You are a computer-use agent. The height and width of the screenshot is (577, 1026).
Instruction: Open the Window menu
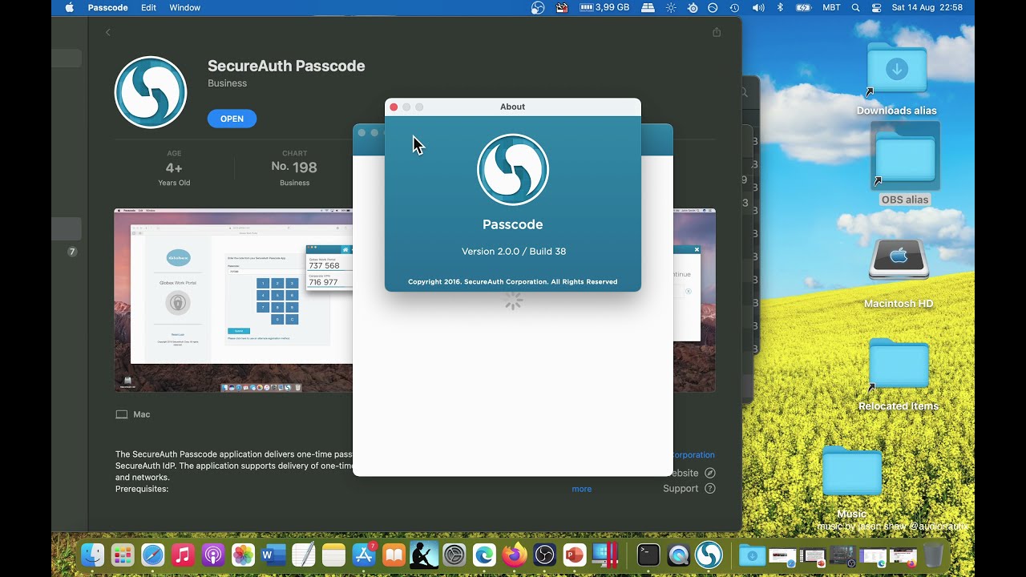(185, 7)
